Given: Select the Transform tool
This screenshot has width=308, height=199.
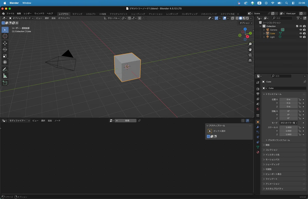Looking at the screenshot, I should [x=5, y=62].
